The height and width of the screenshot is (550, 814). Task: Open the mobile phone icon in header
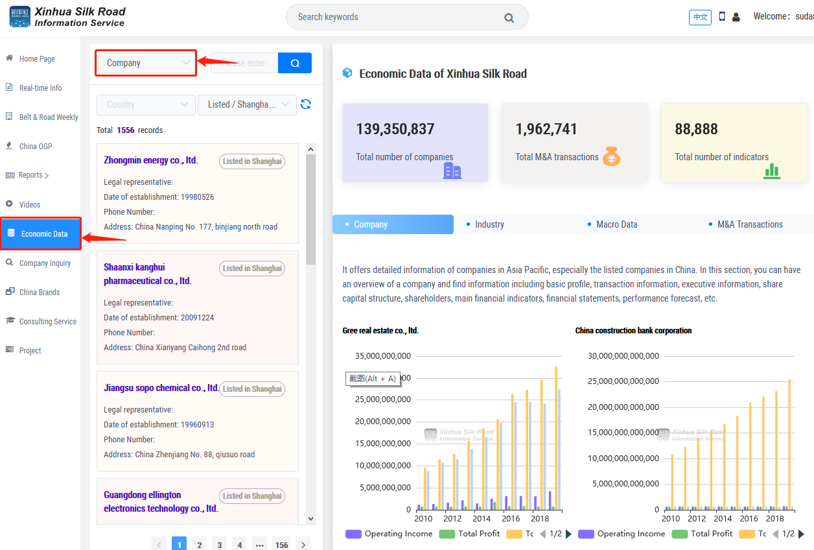coord(722,16)
